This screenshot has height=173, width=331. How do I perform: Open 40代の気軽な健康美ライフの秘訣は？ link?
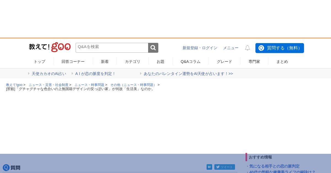[282, 171]
